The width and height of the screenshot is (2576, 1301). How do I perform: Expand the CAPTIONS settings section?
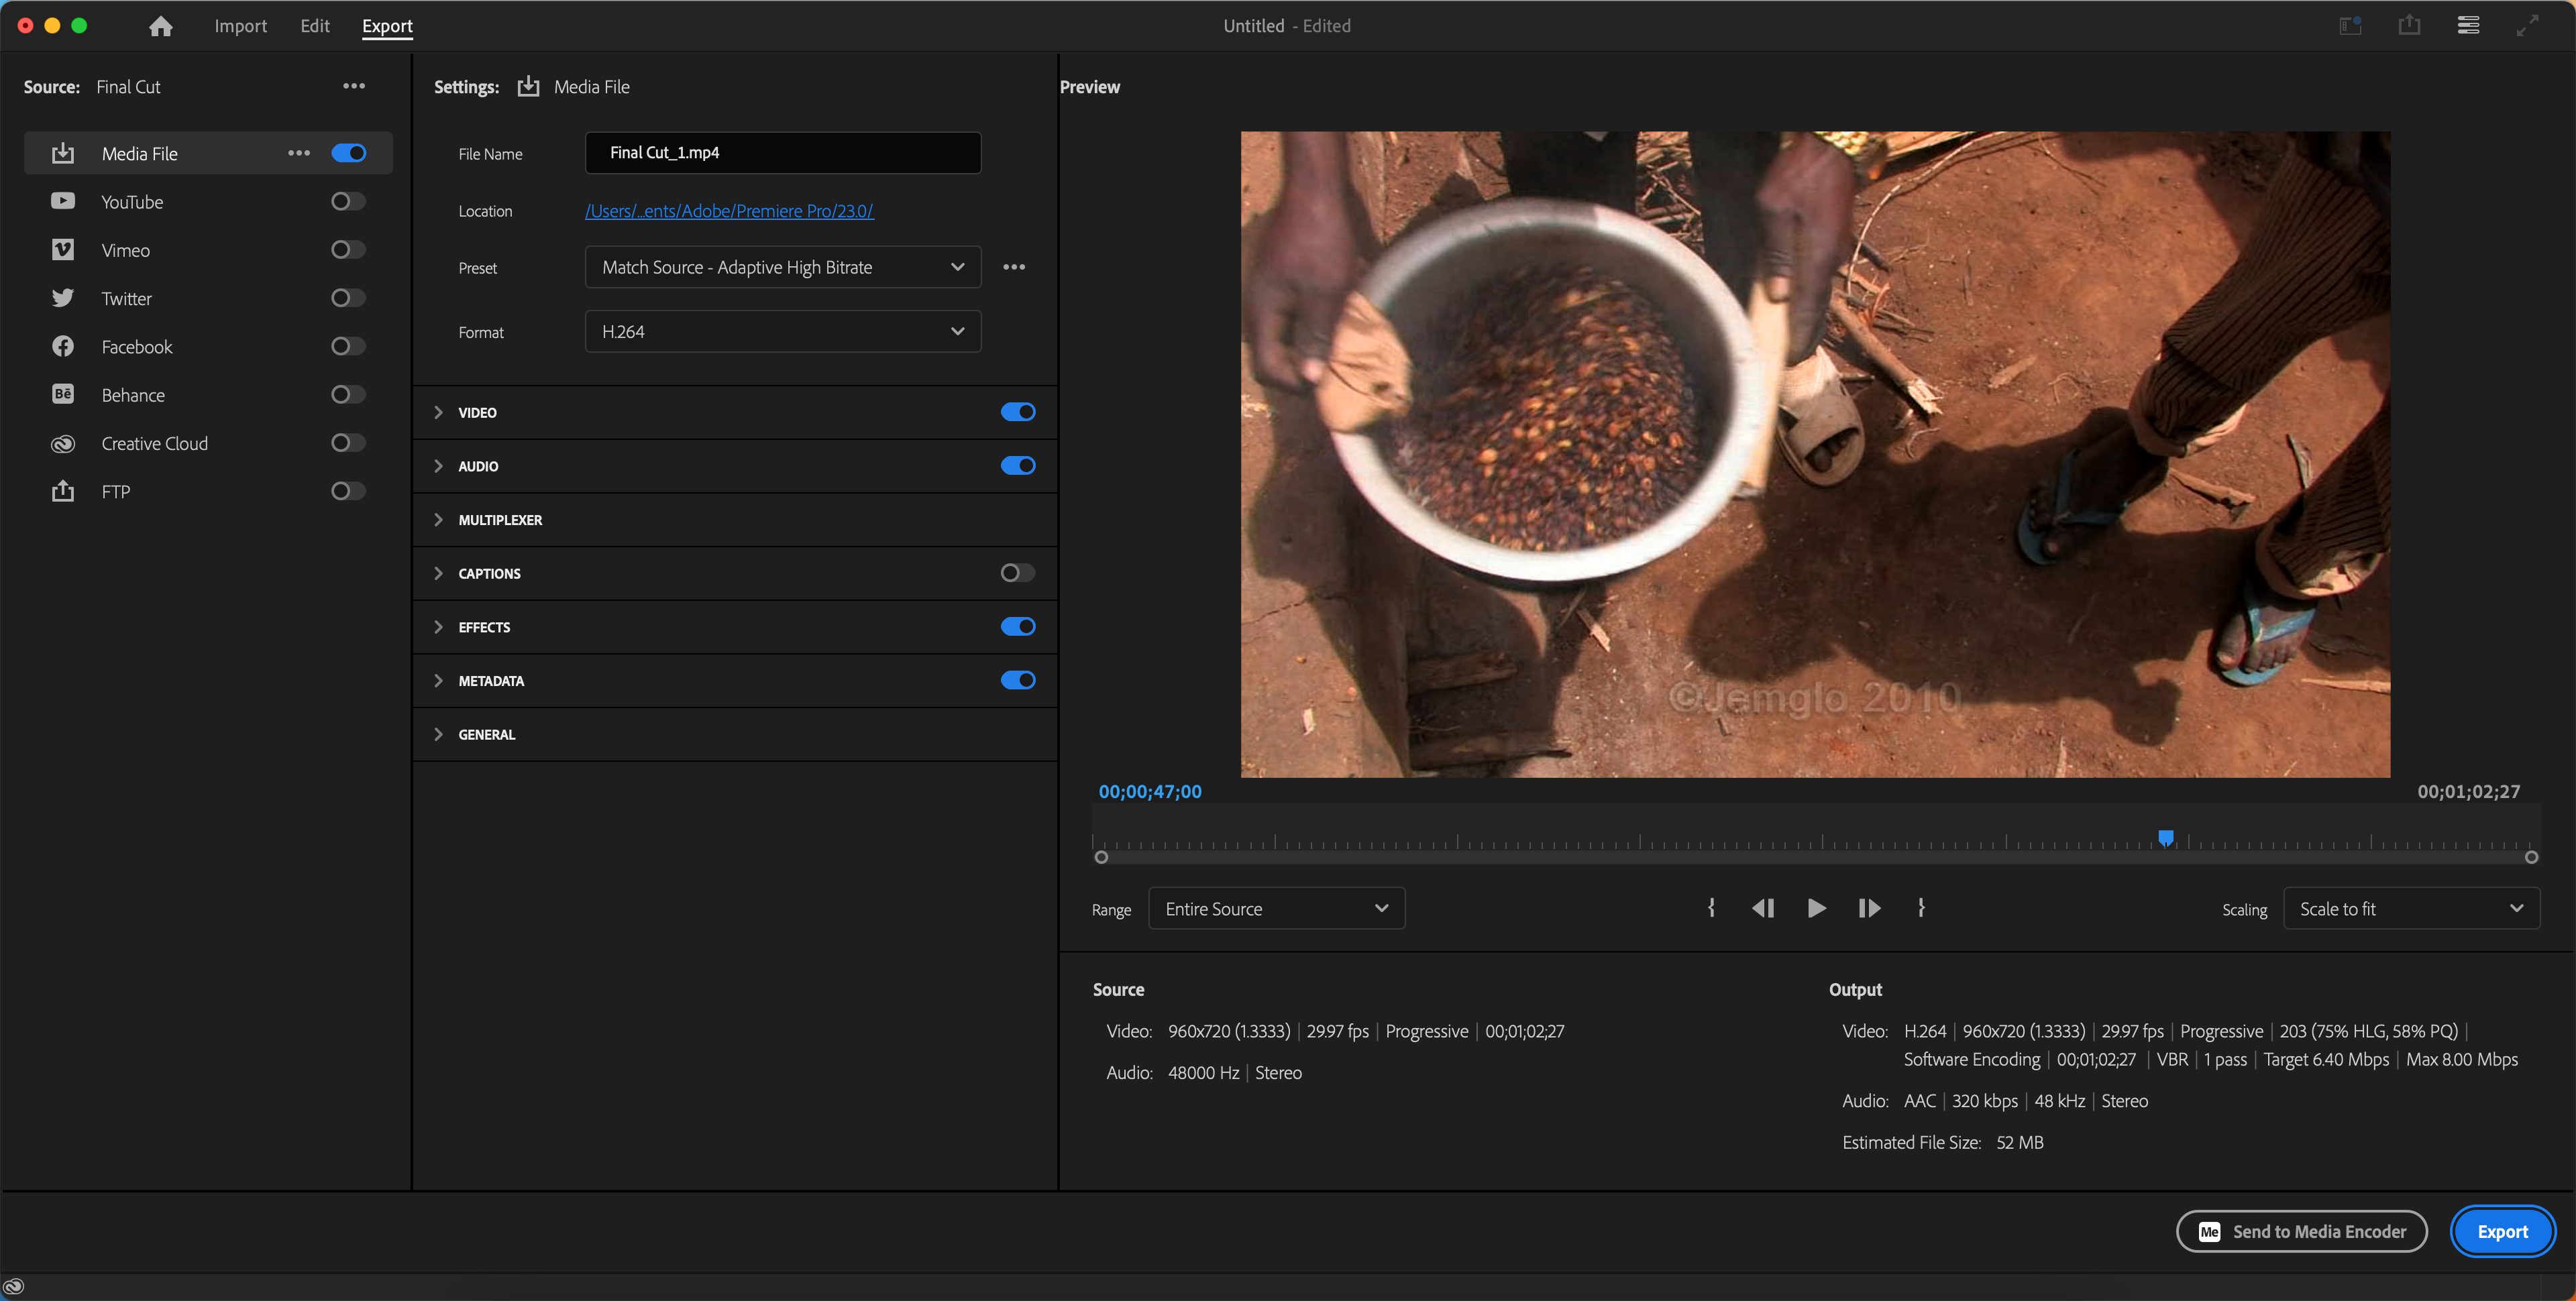tap(440, 573)
